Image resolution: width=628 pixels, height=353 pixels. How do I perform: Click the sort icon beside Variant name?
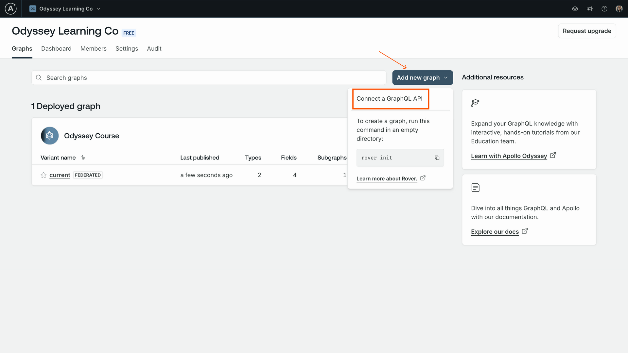83,158
